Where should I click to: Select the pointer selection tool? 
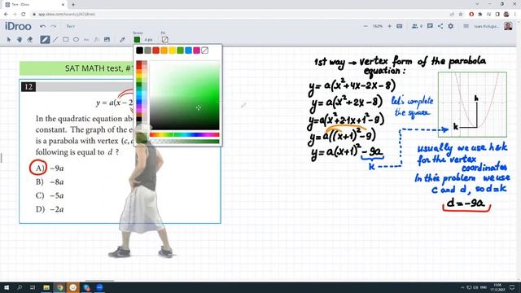[9, 40]
